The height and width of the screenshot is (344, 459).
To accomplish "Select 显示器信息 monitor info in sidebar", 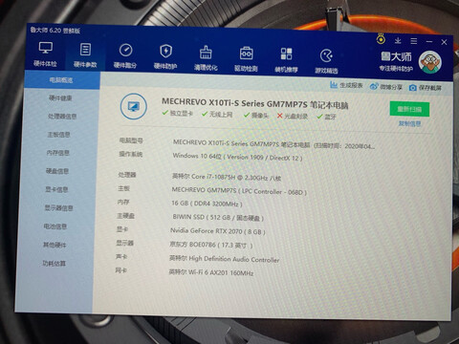I will (x=58, y=208).
